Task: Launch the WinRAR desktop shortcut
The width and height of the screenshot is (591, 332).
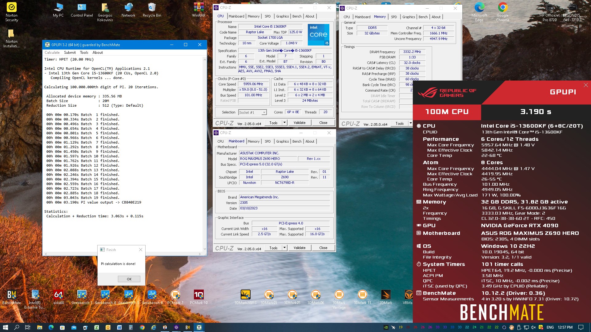Action: click(199, 10)
